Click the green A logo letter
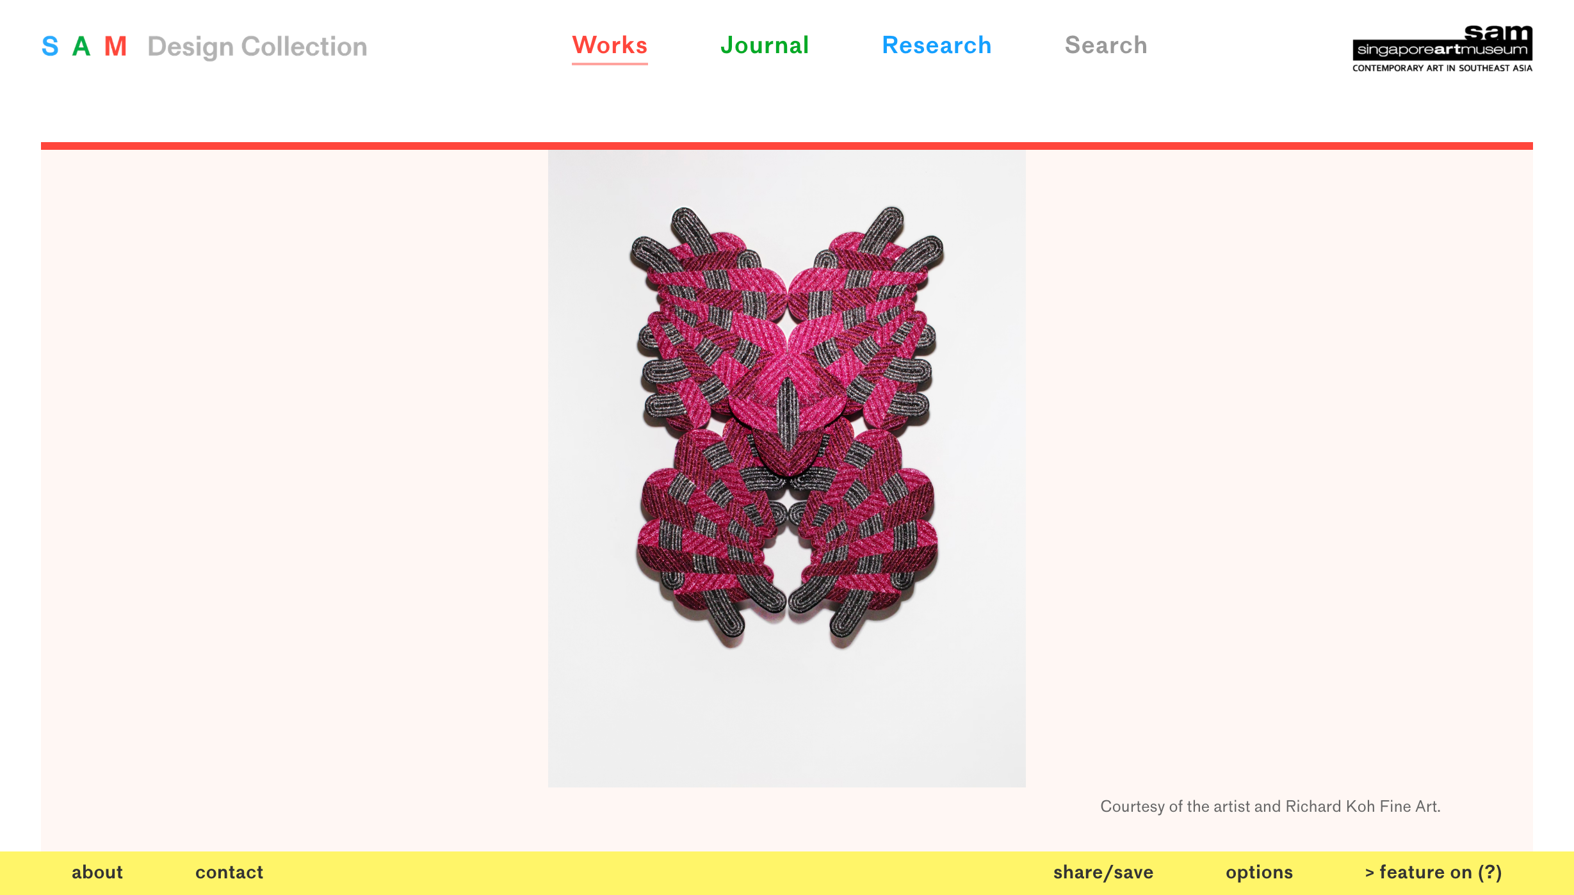Viewport: 1574px width, 895px height. point(81,47)
